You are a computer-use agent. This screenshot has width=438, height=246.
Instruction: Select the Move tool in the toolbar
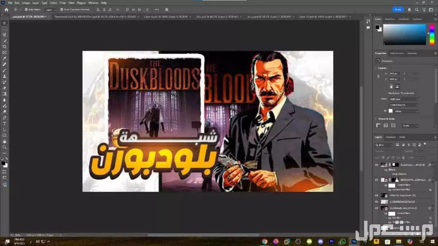pos(4,23)
